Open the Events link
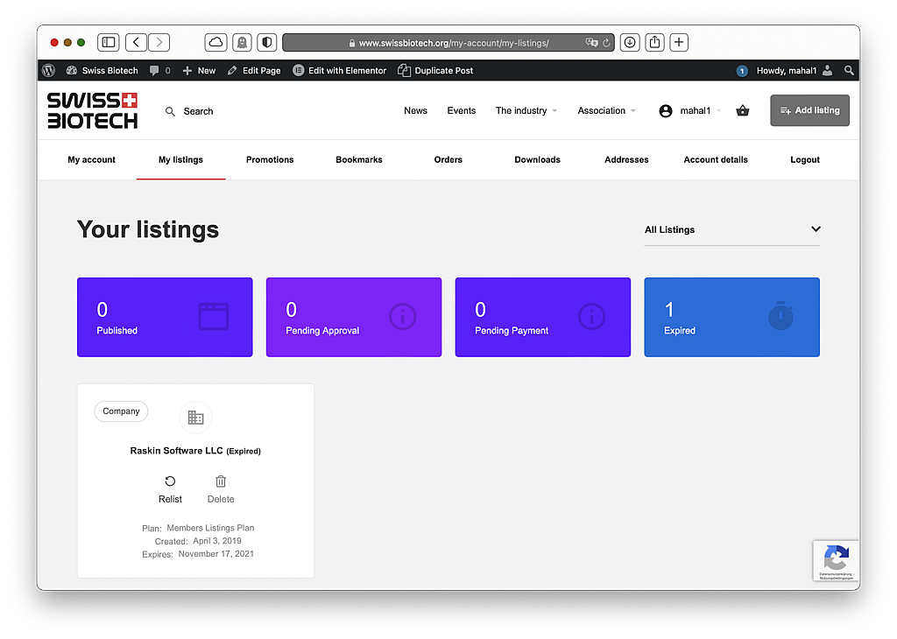897x639 pixels. 461,111
